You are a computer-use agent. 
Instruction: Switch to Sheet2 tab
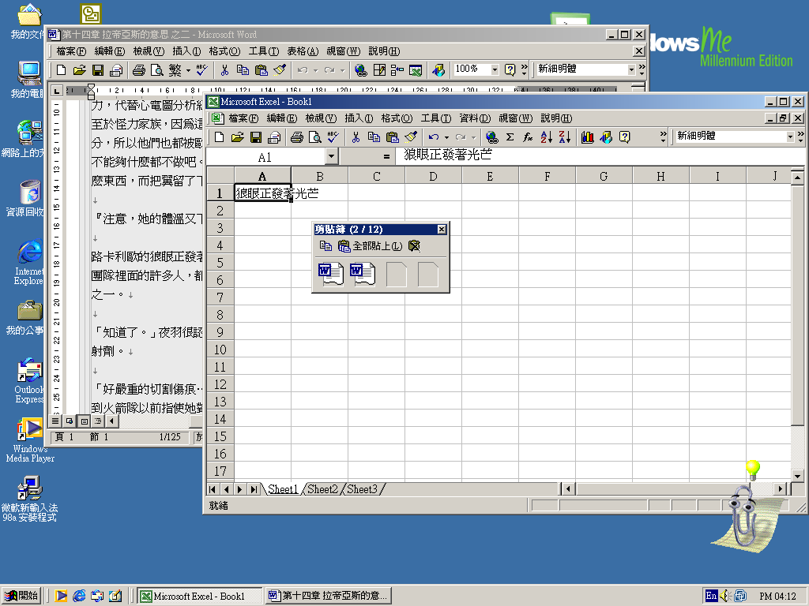pos(322,489)
